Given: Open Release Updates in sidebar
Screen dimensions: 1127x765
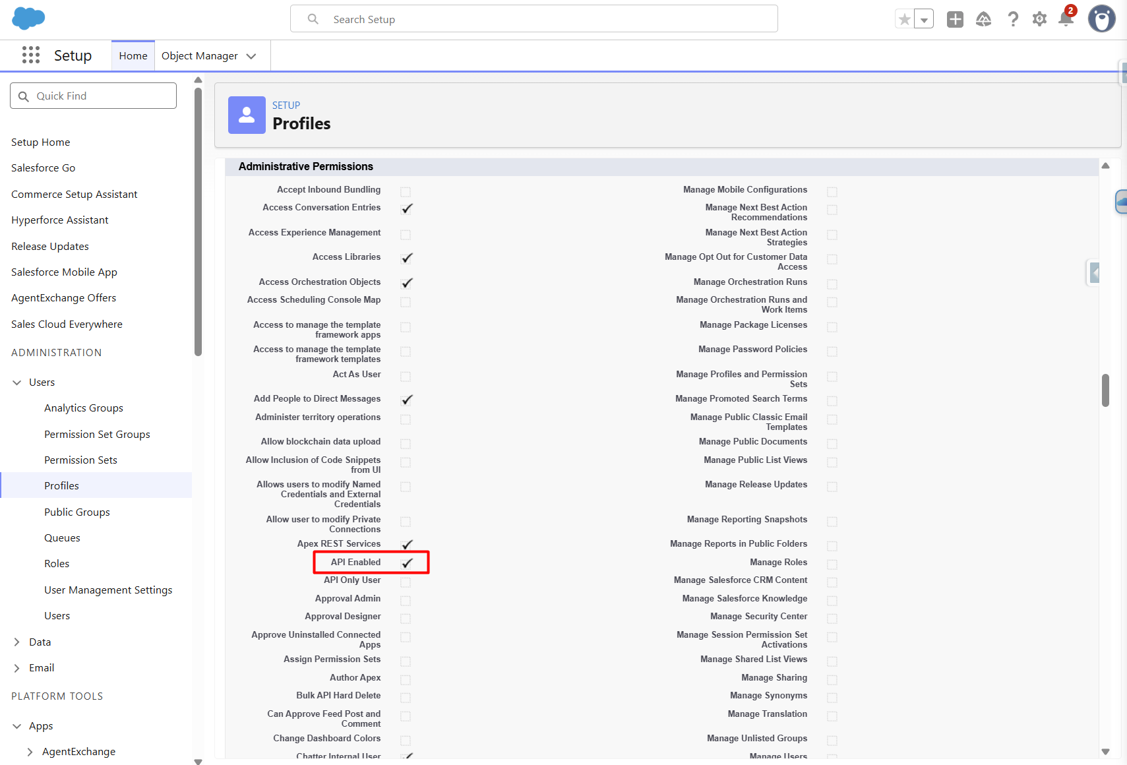Looking at the screenshot, I should coord(50,247).
